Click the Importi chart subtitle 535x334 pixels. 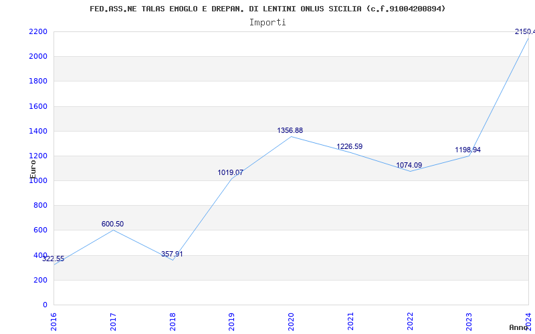coord(267,23)
